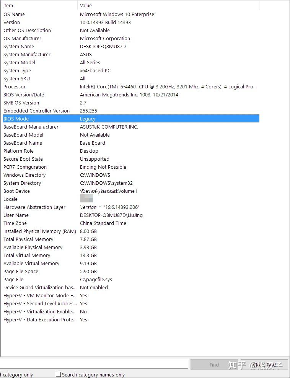Click inside the Find what input field
290x378 pixels.
pos(94,364)
